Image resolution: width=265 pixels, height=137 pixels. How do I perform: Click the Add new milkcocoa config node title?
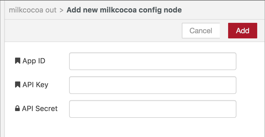coord(124,10)
